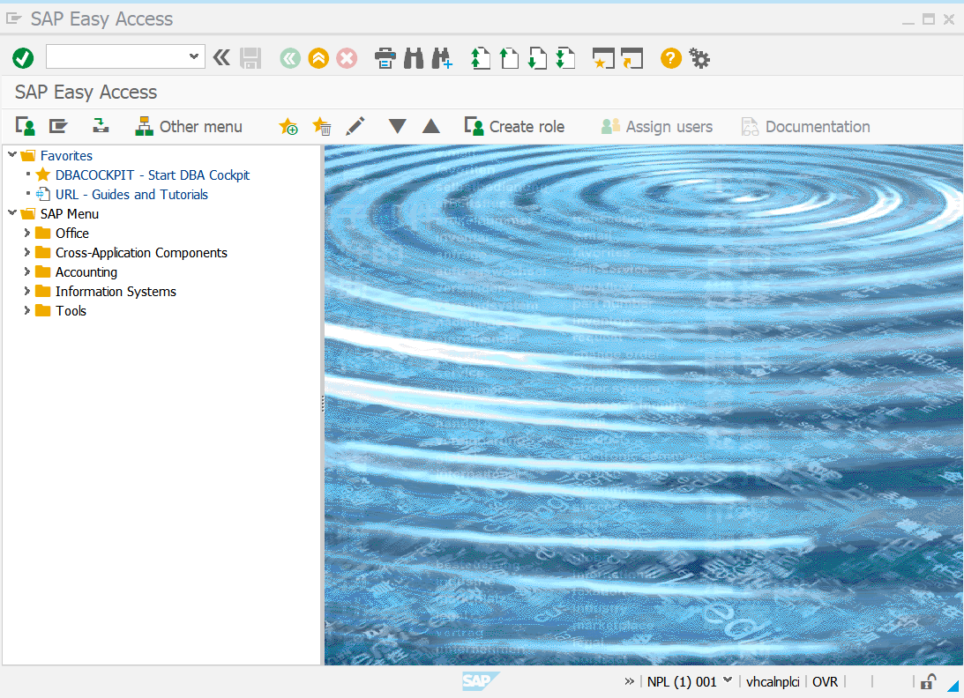The image size is (964, 698).
Task: Expand status bar with the double-arrow icon
Action: click(629, 680)
